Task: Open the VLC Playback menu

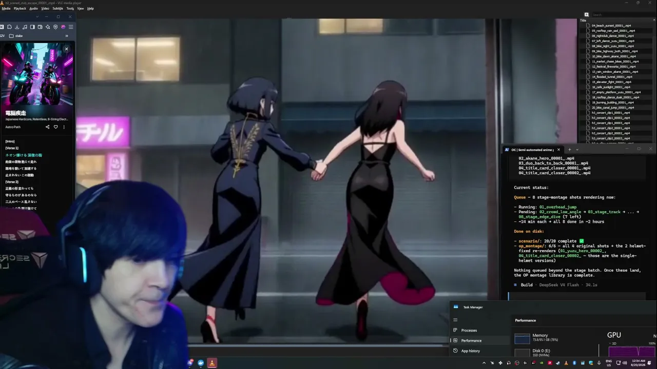Action: [20, 9]
